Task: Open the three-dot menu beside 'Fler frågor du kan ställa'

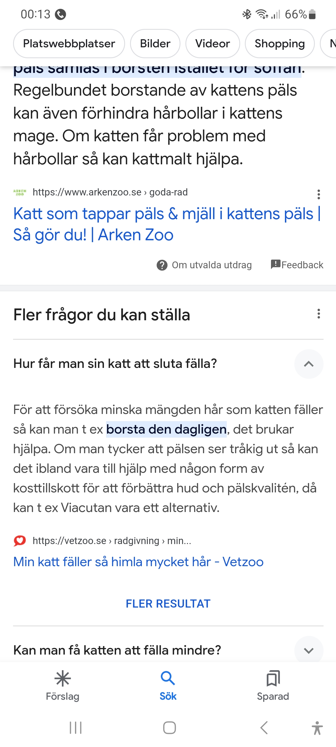Action: point(319,314)
